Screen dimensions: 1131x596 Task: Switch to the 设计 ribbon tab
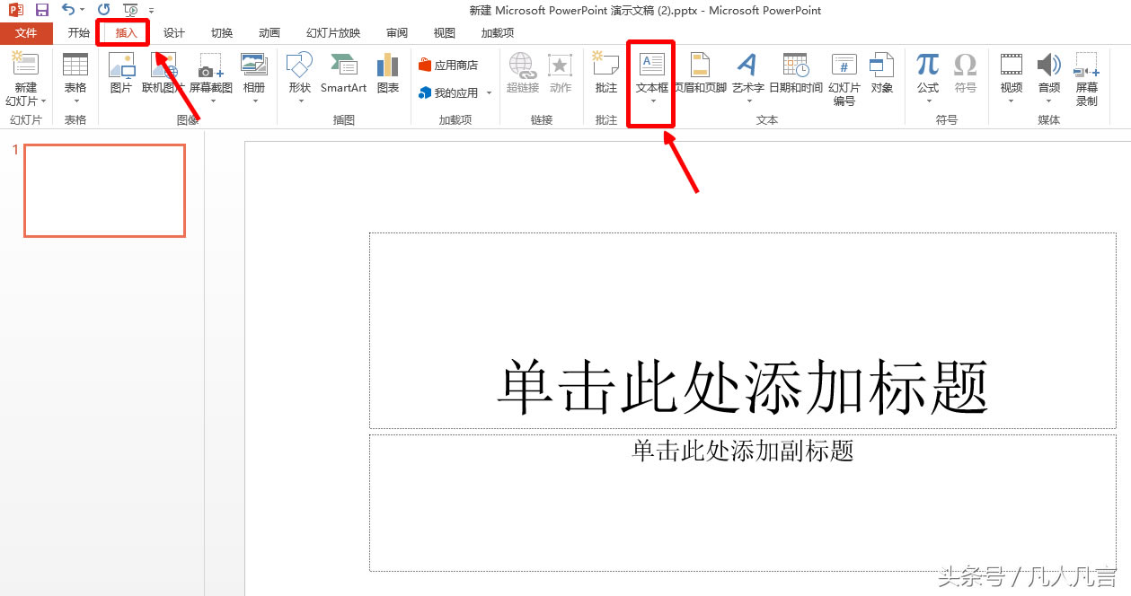click(x=173, y=32)
